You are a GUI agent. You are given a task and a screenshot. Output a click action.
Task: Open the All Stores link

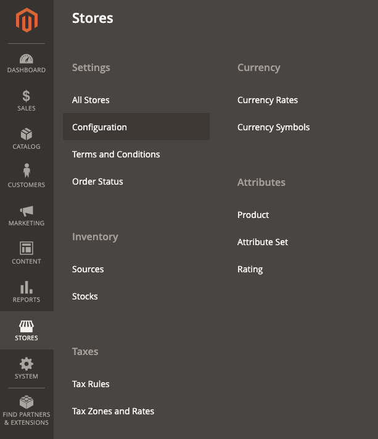[91, 100]
